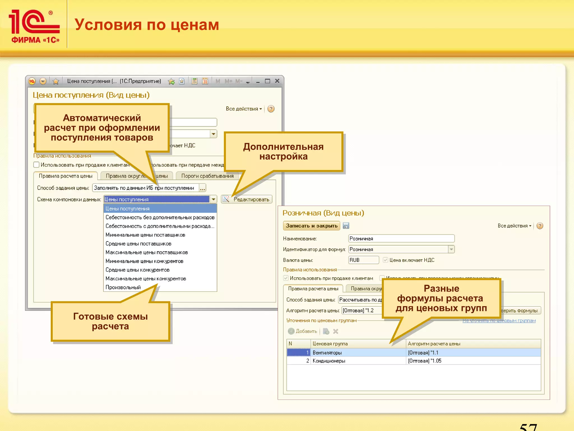Image resolution: width=574 pixels, height=431 pixels.
Task: Expand the Схема компоновки данных dropdown arrow
Action: coord(214,199)
